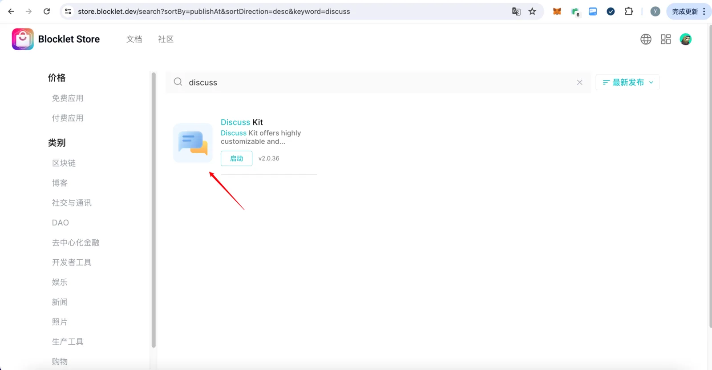Click the page's vertical scrollbar
712x370 pixels.
click(710, 176)
